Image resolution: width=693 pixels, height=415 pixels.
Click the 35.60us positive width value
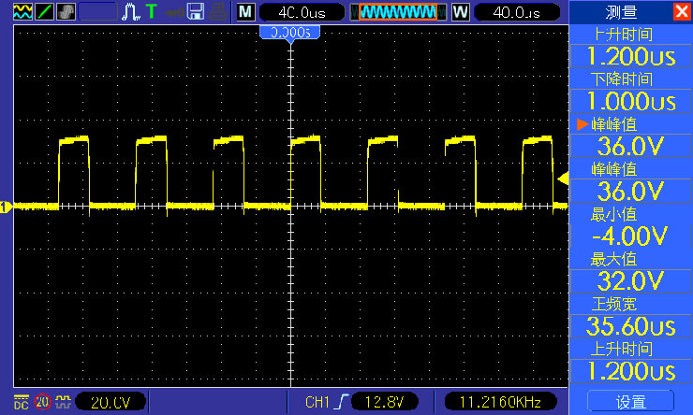630,326
